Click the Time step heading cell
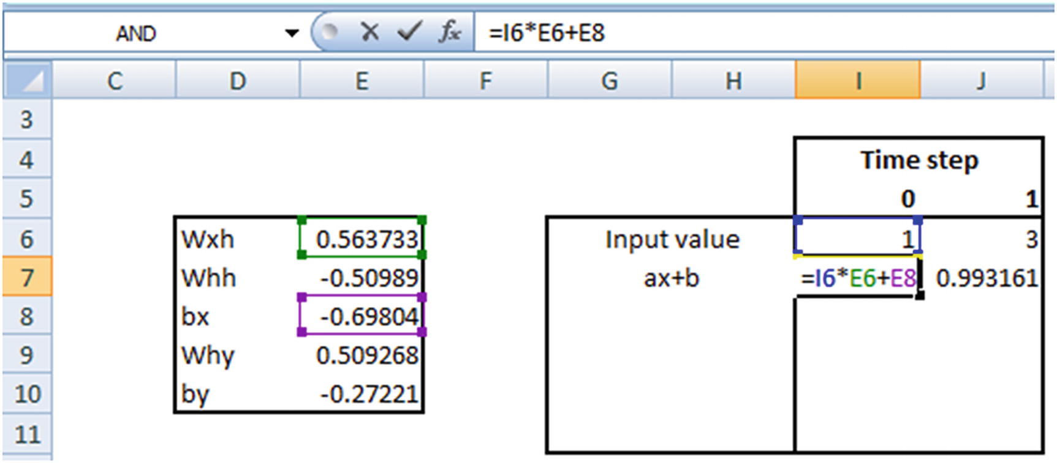Image resolution: width=1057 pixels, height=463 pixels. (x=919, y=160)
